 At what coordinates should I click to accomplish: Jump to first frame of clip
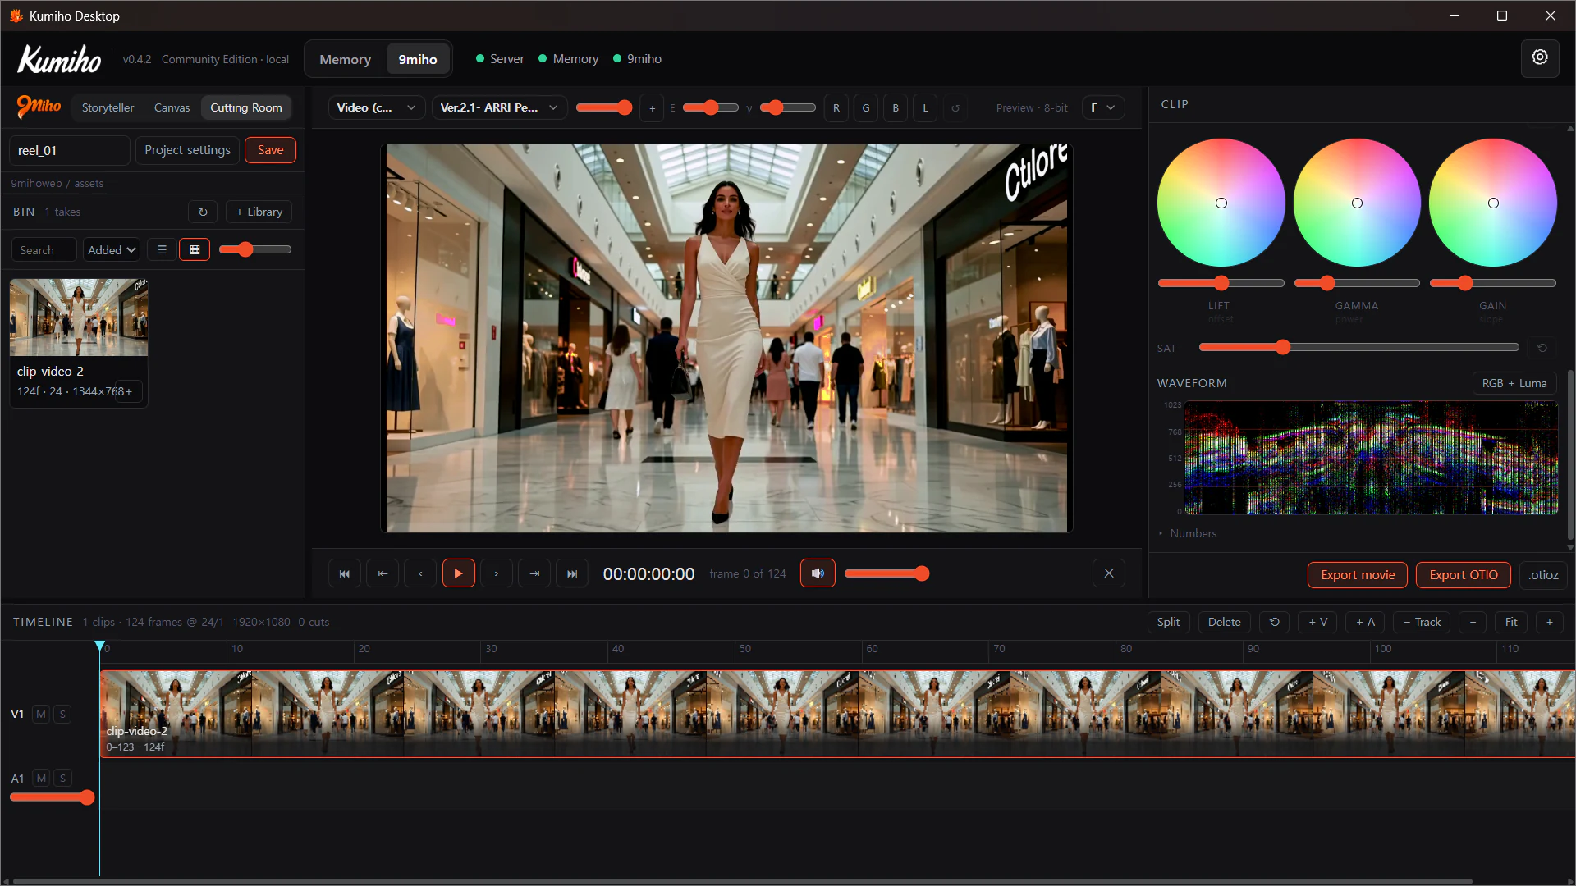pos(345,573)
